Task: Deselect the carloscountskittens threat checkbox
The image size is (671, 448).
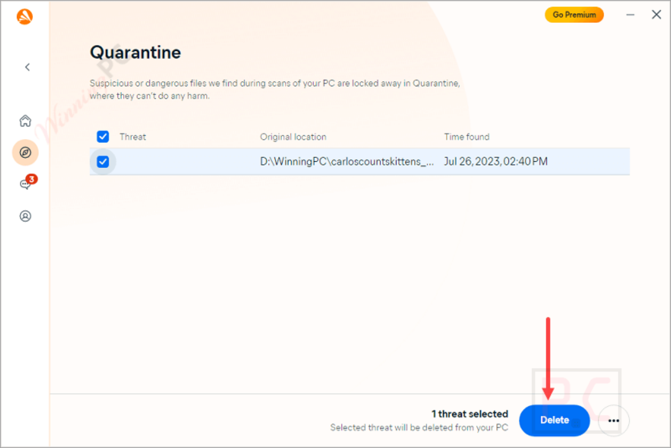Action: click(x=103, y=161)
